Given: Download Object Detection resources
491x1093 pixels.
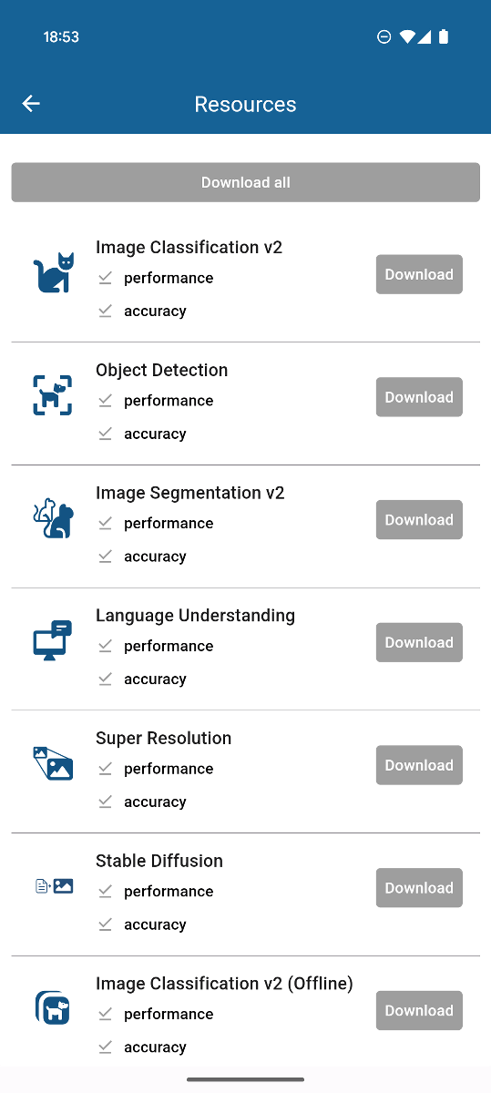Looking at the screenshot, I should coord(419,397).
